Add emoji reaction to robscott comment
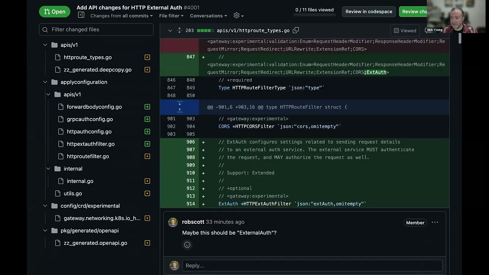The width and height of the screenshot is (489, 275). click(x=187, y=245)
